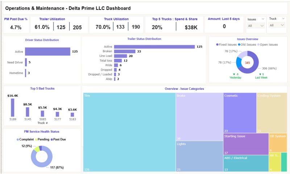Click the Truck Utilization 70.0% value

click(103, 27)
